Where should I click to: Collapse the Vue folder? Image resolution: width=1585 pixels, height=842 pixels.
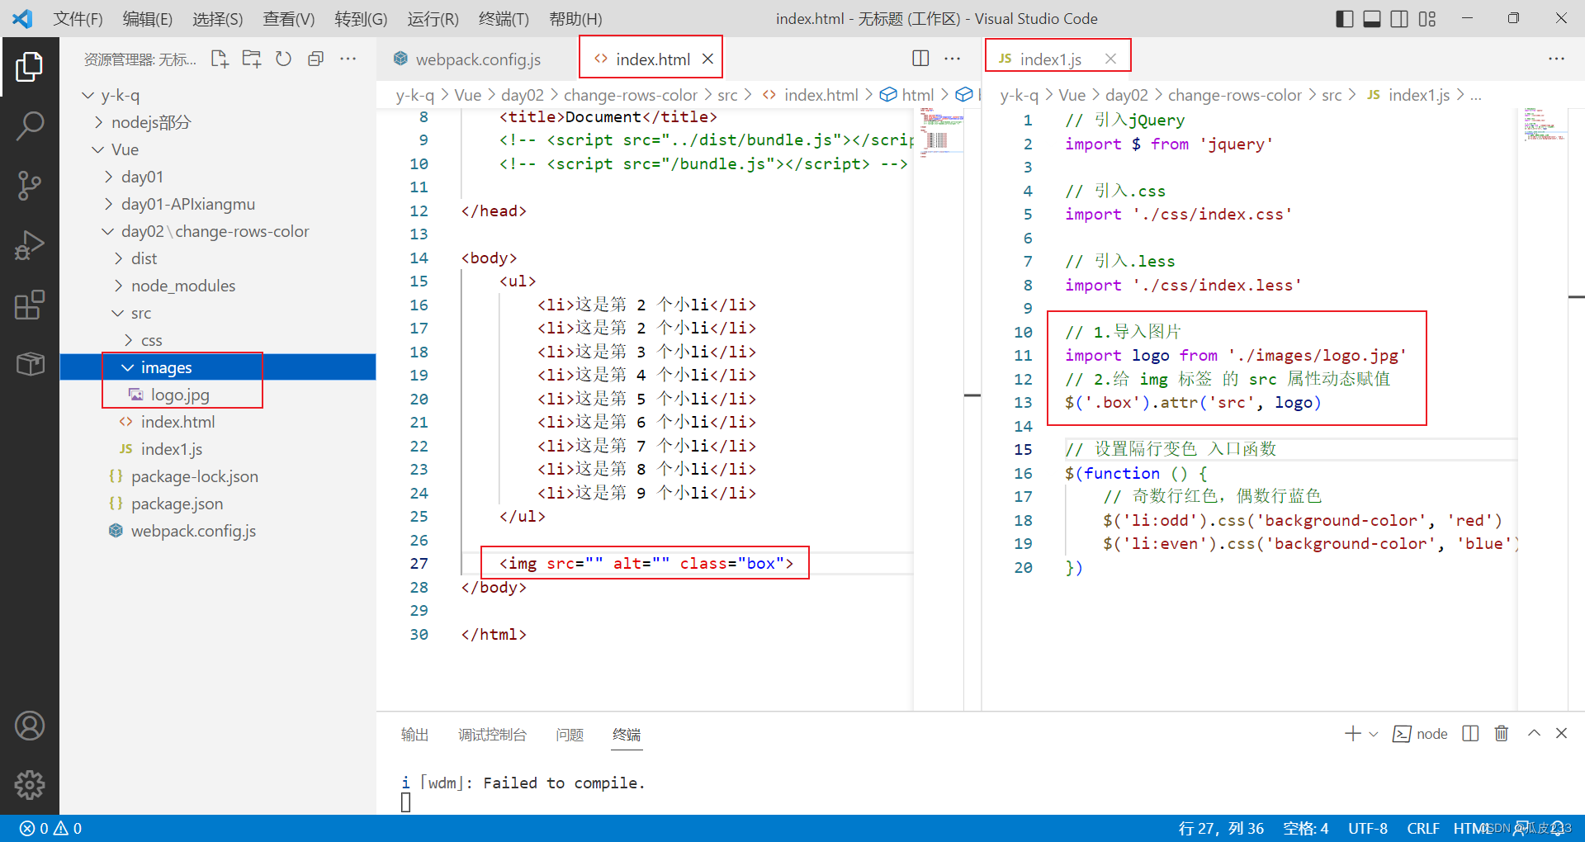pyautogui.click(x=97, y=150)
